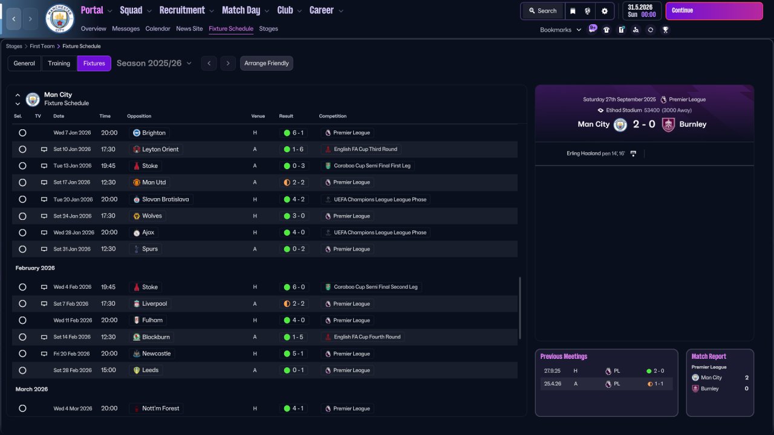Select the Leyton Orient fixture radio button

(x=22, y=149)
